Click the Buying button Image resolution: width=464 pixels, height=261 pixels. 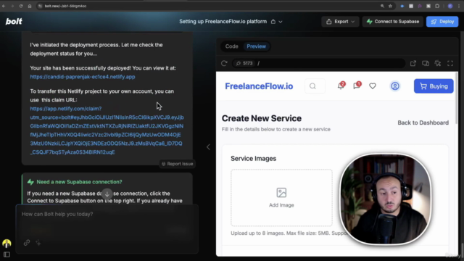tap(434, 86)
